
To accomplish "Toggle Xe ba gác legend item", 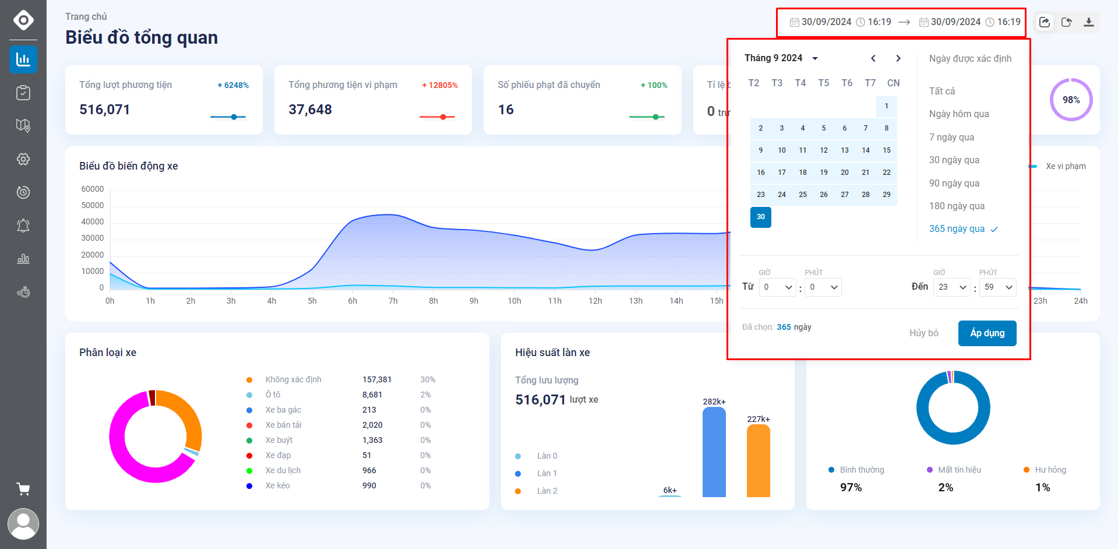I will [x=283, y=410].
